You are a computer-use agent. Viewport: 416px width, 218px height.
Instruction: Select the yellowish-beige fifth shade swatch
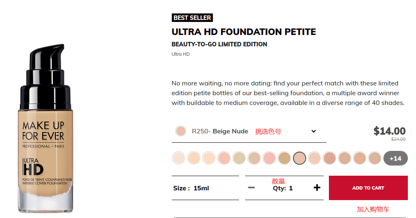pyautogui.click(x=239, y=158)
